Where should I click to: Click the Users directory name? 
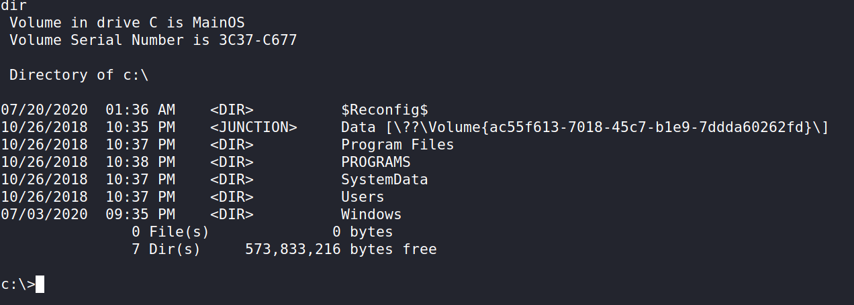(x=363, y=197)
